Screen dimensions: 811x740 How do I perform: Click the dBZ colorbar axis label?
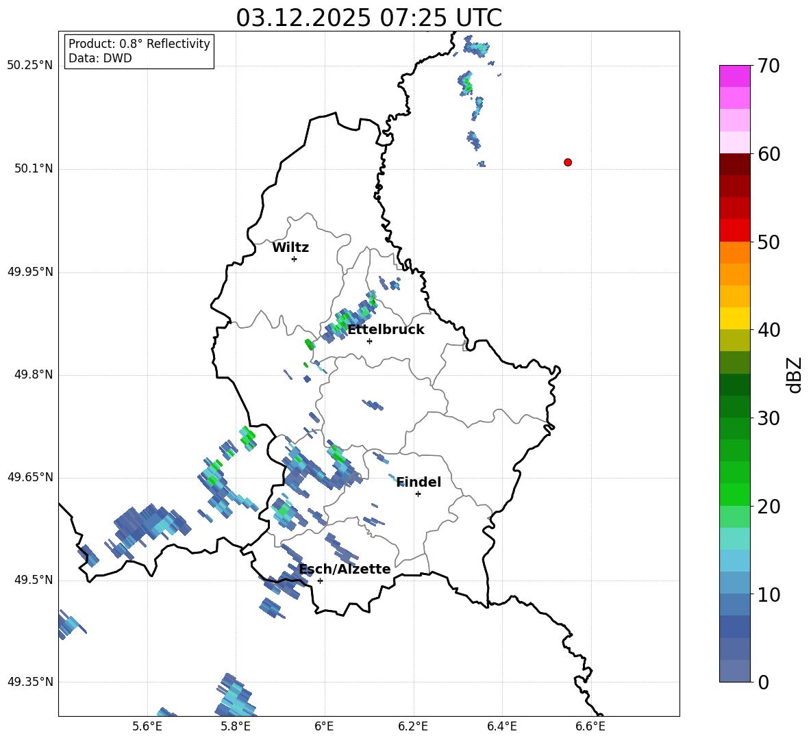[x=795, y=374]
